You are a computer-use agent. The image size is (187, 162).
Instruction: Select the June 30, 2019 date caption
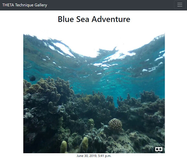point(94,156)
